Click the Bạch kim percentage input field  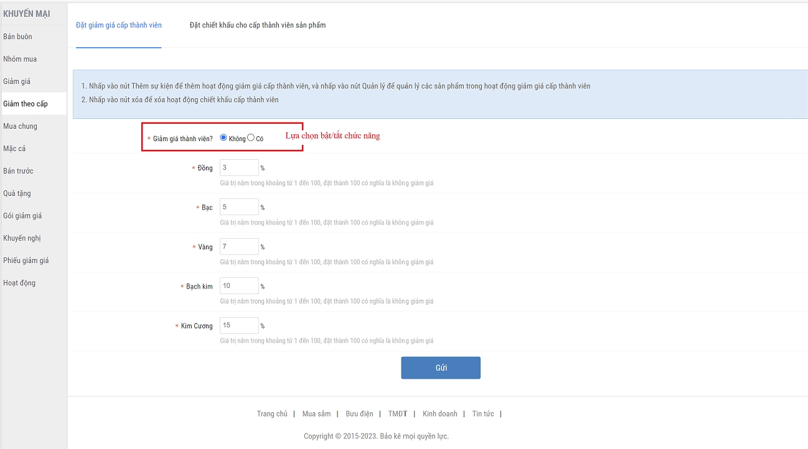pos(239,286)
